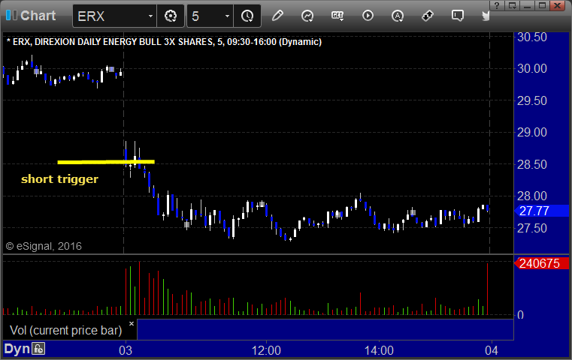Click the 27.50 price axis label
The width and height of the screenshot is (572, 360).
pos(532,229)
